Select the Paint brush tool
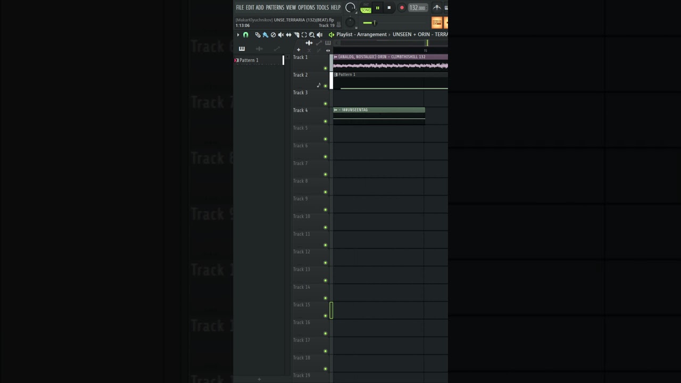Viewport: 681px width, 383px height. 265,35
